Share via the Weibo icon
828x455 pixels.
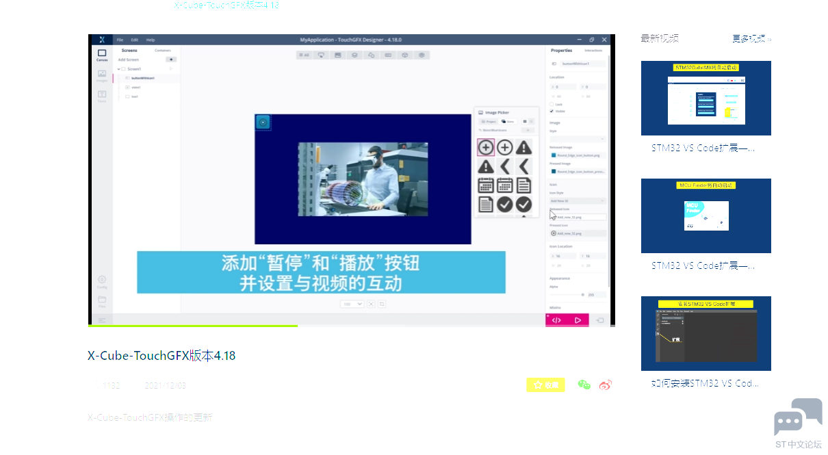click(605, 385)
